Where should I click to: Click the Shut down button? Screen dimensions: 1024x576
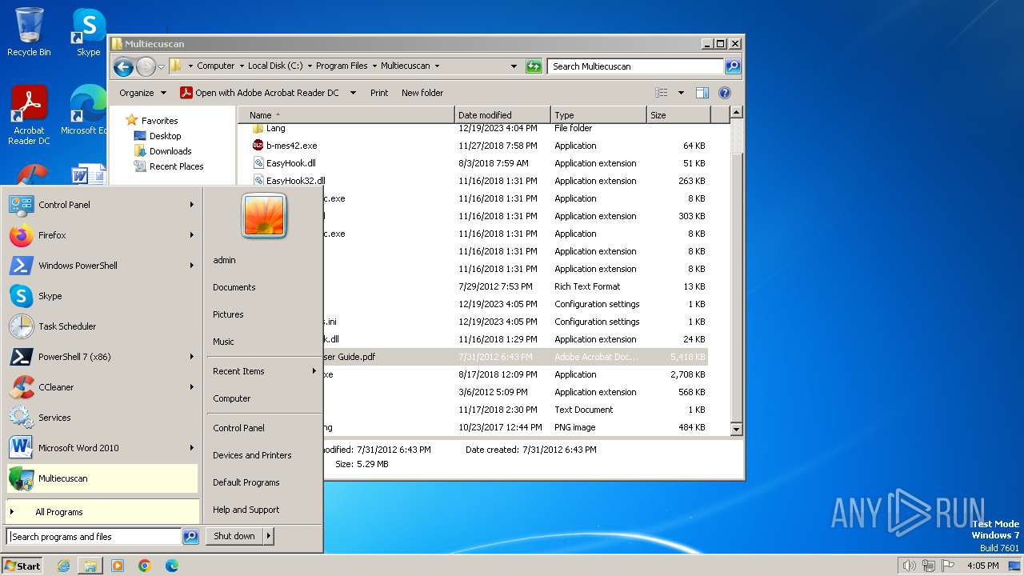(234, 537)
